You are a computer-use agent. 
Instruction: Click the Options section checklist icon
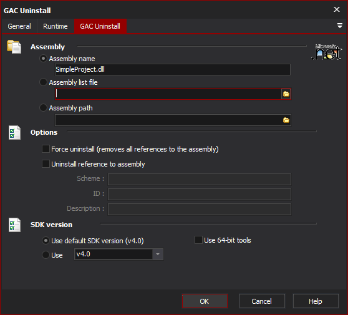14,132
